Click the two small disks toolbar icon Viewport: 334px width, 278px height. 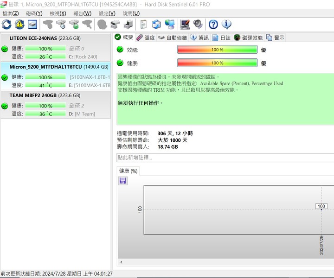pos(115,24)
